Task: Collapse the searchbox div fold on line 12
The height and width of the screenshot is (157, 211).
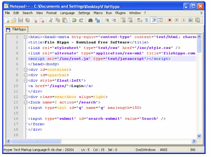Action: tap(25, 97)
